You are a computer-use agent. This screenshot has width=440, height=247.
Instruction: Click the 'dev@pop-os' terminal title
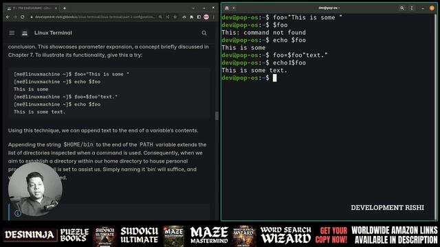tap(329, 8)
